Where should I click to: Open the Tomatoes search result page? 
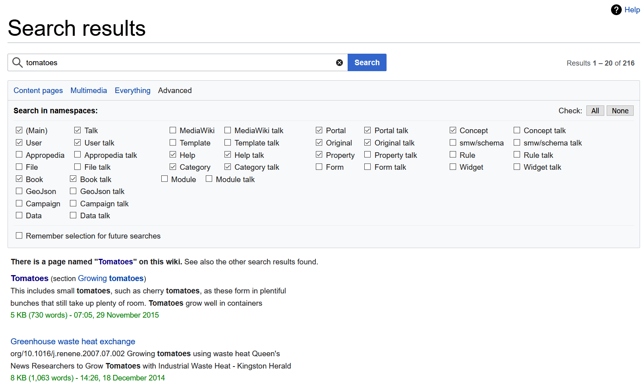[x=29, y=278]
